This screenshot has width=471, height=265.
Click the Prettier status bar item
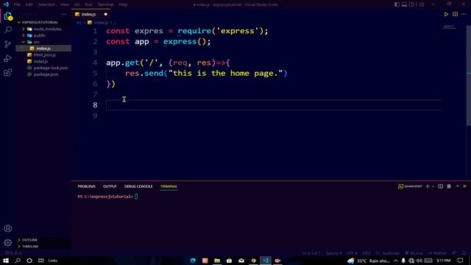coord(437,253)
